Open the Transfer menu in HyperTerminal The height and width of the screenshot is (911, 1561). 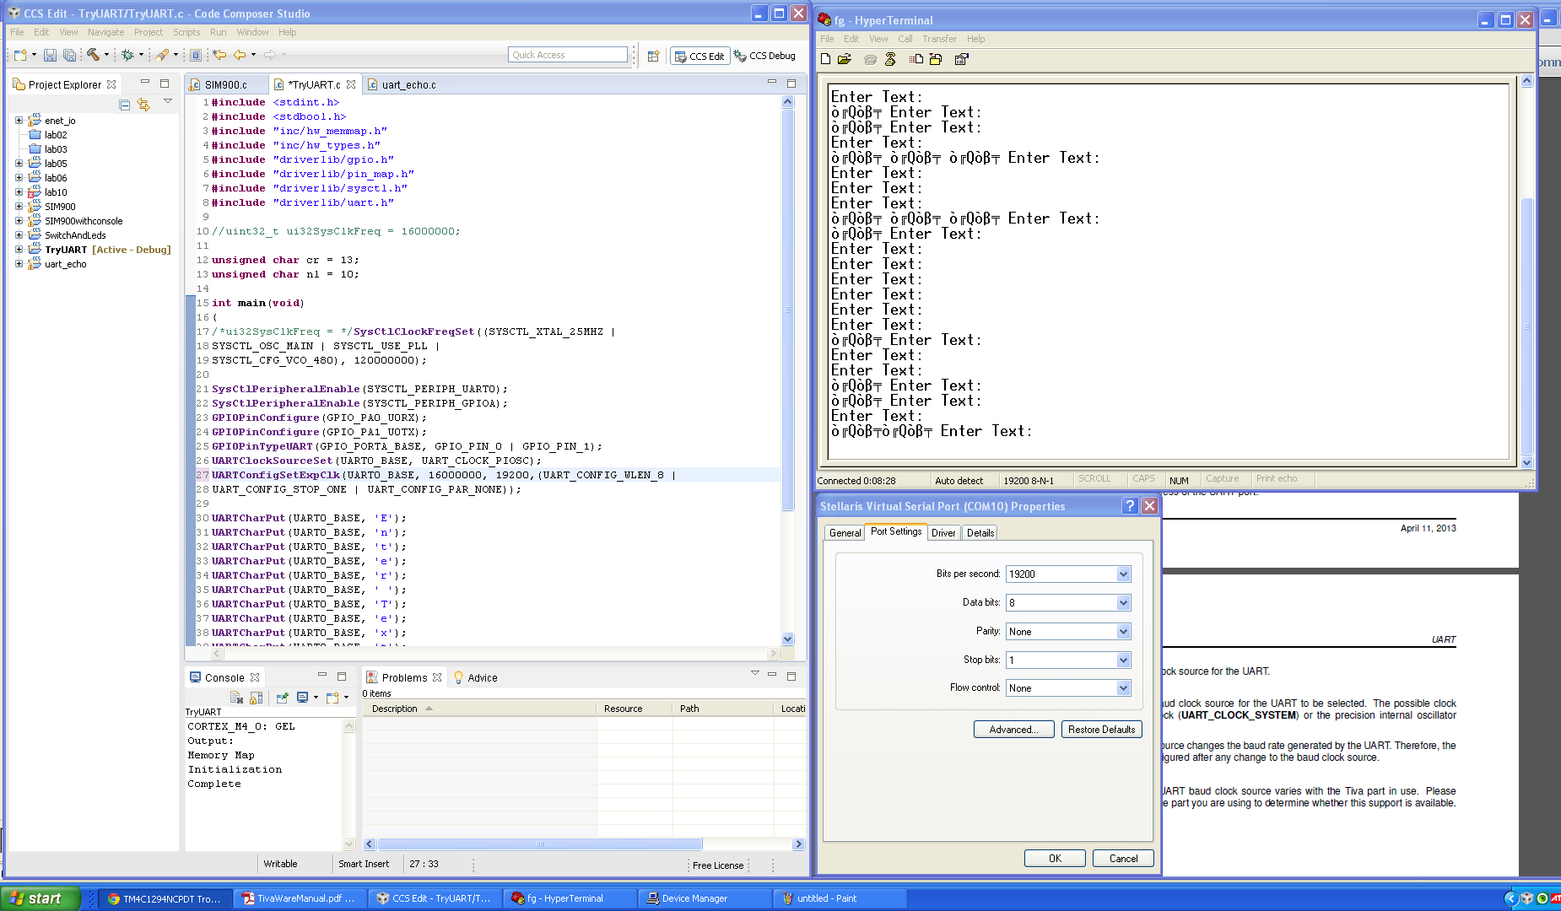pos(939,39)
